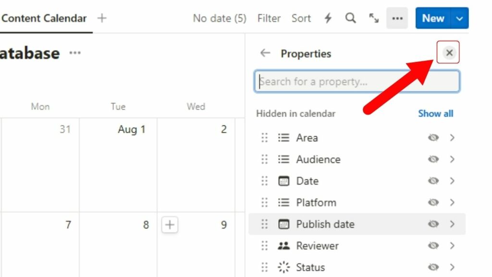492x277 pixels.
Task: Open the Sort menu
Action: (x=301, y=18)
